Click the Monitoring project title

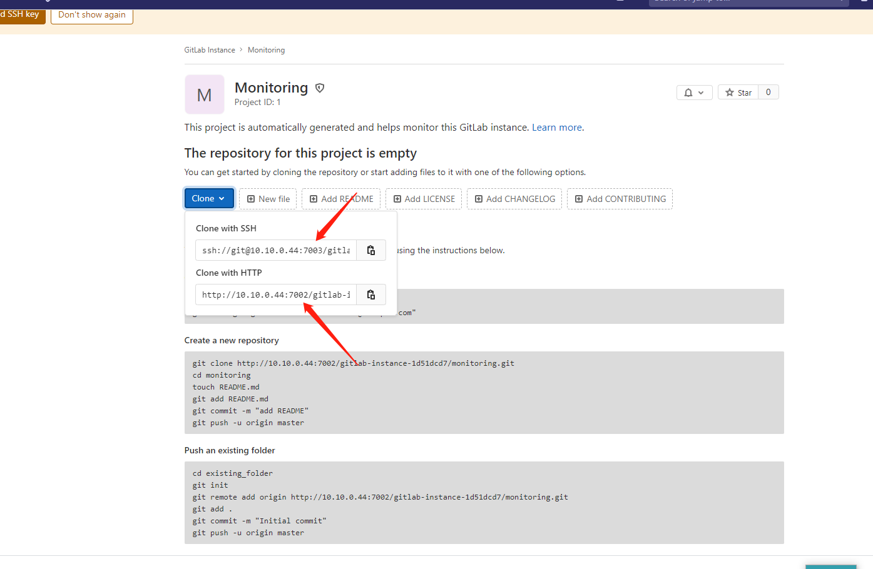[271, 88]
